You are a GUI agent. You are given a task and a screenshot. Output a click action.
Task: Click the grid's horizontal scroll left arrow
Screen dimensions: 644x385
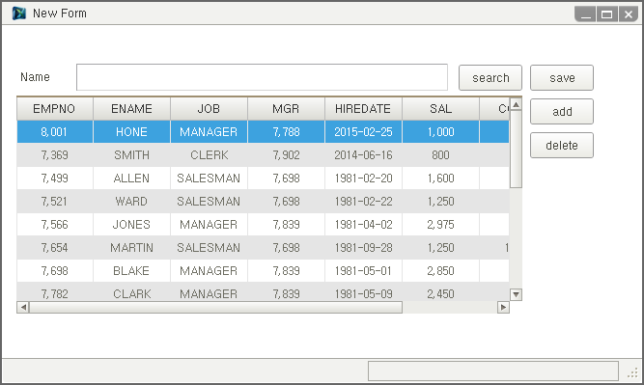(23, 307)
